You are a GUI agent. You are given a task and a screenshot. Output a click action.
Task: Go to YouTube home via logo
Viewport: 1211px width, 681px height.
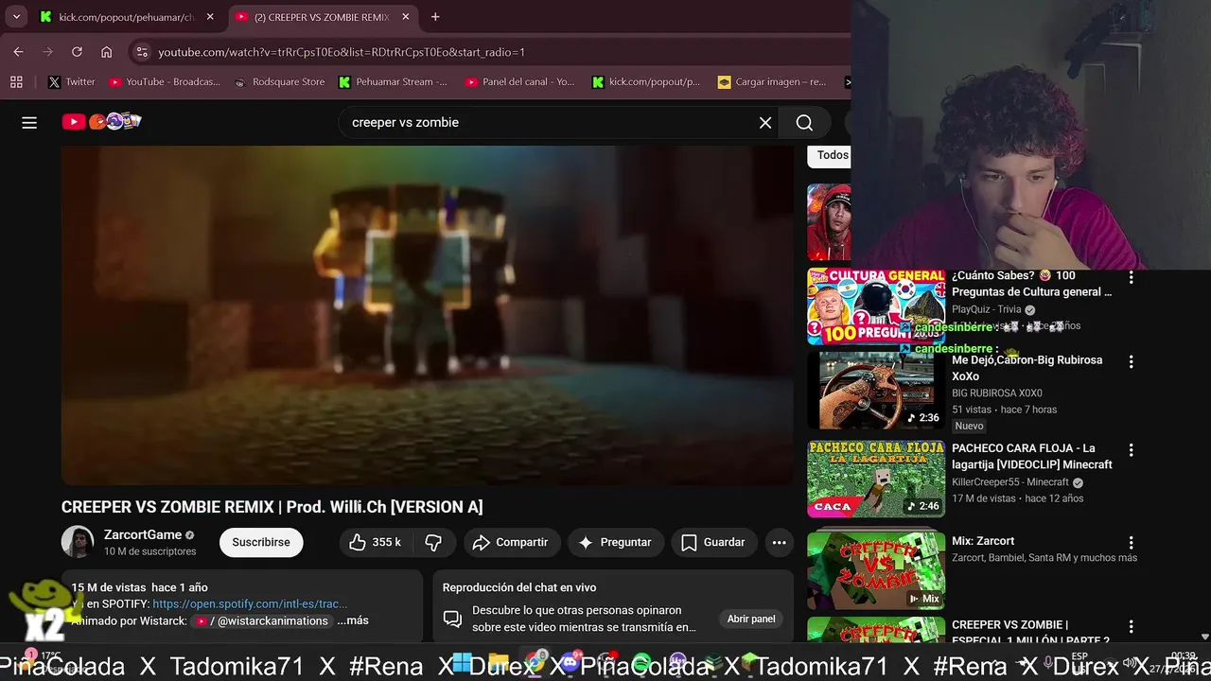[x=101, y=122]
